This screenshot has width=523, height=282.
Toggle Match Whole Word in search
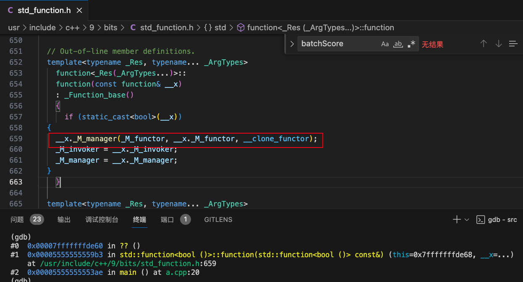pos(398,44)
